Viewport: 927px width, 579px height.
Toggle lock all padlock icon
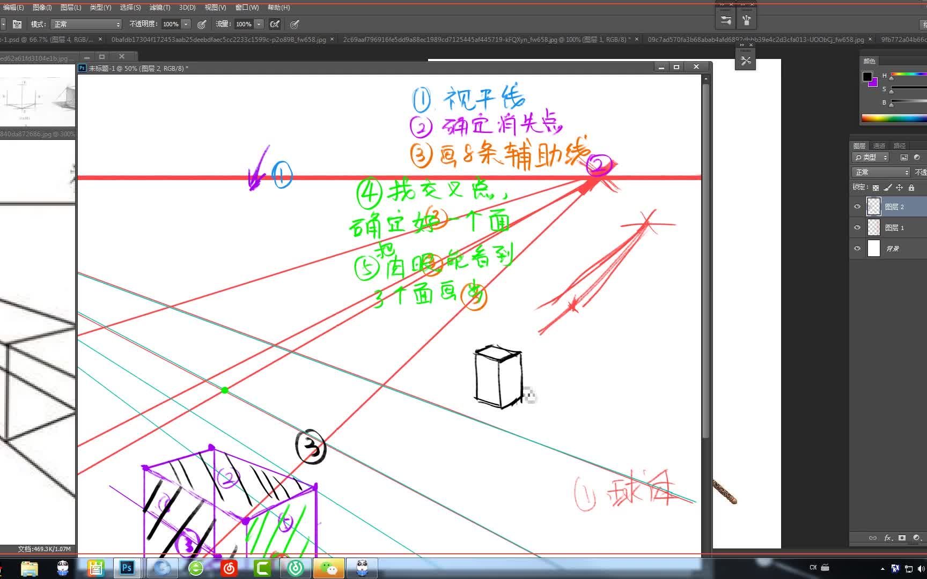click(911, 188)
